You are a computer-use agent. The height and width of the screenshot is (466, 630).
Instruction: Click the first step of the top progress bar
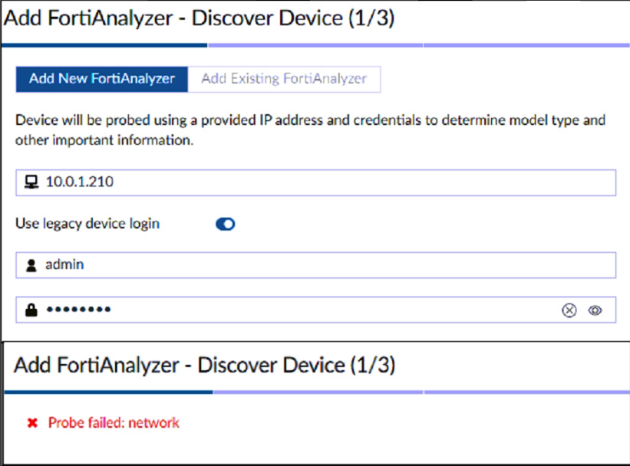pyautogui.click(x=104, y=45)
